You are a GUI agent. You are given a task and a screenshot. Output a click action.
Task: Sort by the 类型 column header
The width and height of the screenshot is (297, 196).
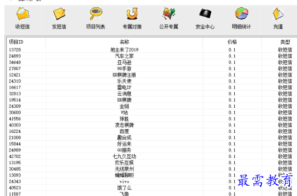(x=279, y=42)
